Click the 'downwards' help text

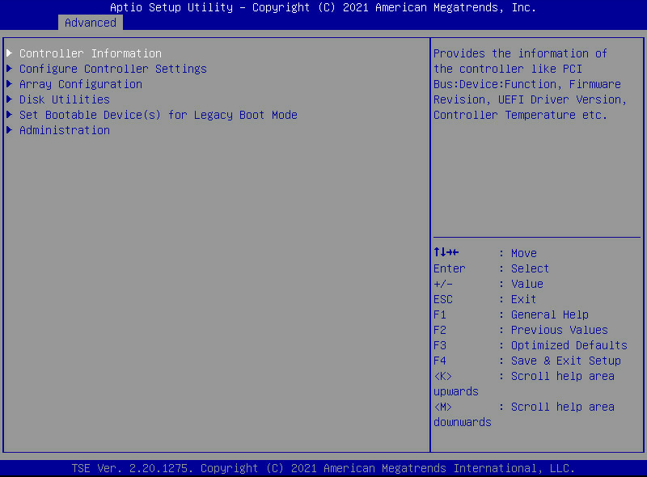click(463, 422)
